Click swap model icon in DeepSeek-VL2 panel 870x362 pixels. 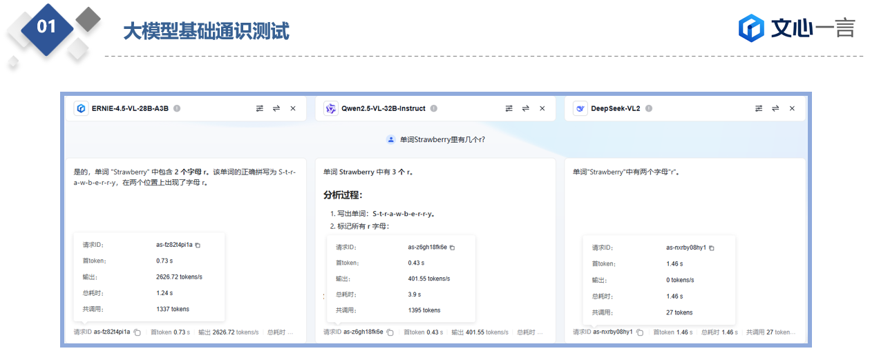coord(775,108)
